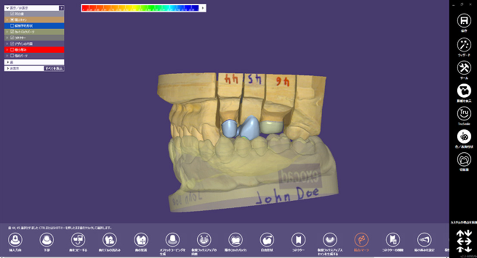
Task: Click the Show all (すべてを表示) button
Action: [x=54, y=68]
